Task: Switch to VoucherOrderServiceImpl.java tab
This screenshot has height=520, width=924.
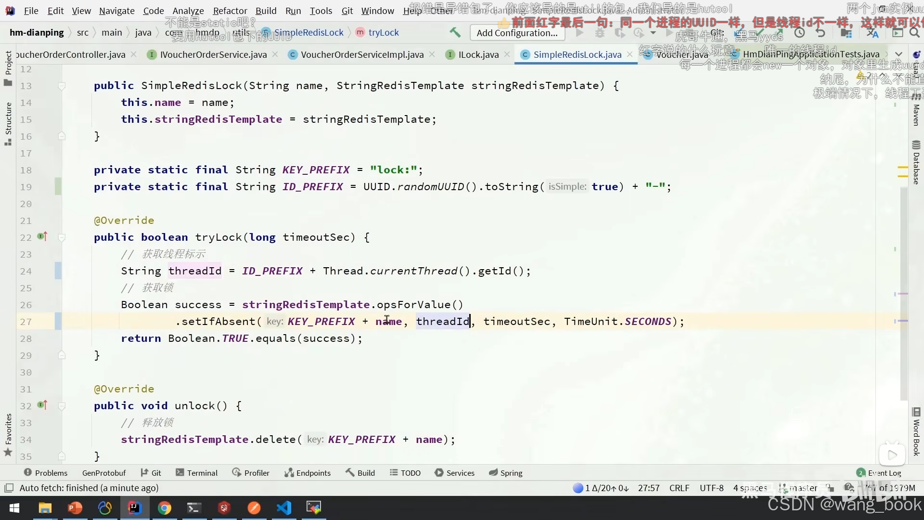Action: tap(362, 54)
